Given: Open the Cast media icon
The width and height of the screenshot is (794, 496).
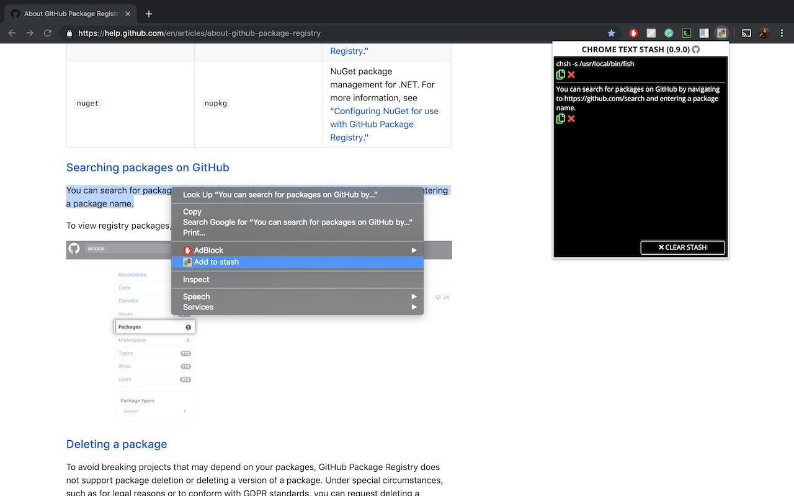Looking at the screenshot, I should click(x=747, y=33).
